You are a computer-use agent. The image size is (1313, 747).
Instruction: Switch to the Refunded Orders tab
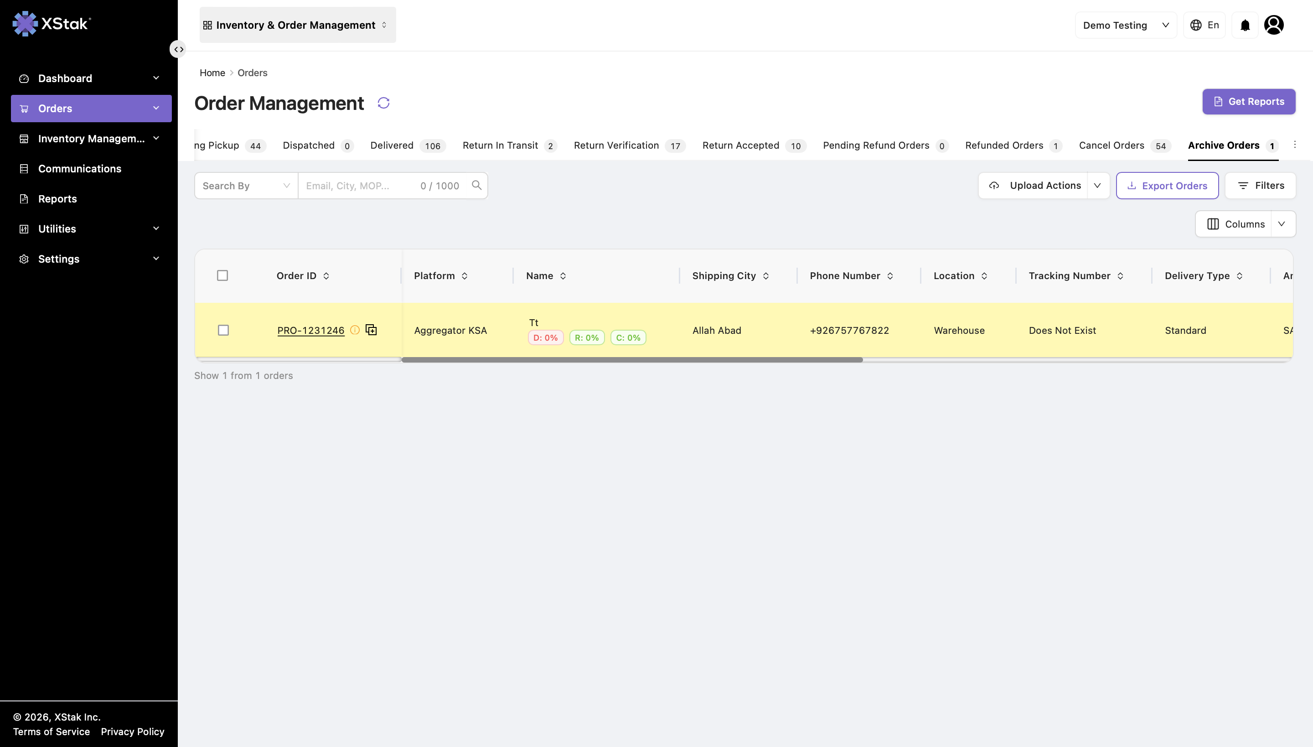coord(1013,145)
